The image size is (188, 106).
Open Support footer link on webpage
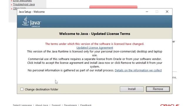[56, 105]
